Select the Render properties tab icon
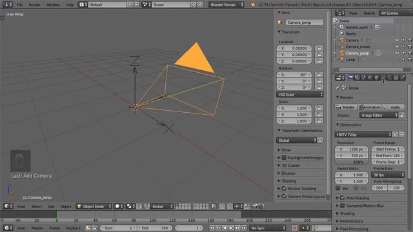 tap(350, 77)
